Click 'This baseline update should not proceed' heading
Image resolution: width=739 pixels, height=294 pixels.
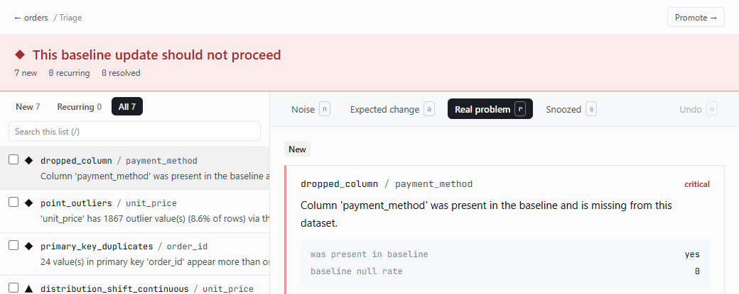click(156, 55)
